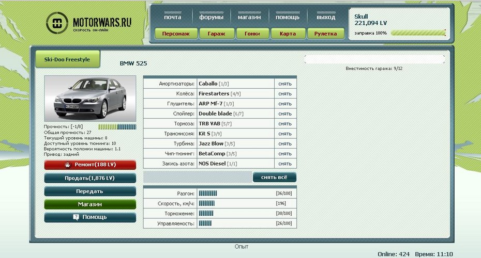
Task: Open магазин in the top menu
Action: [x=249, y=17]
